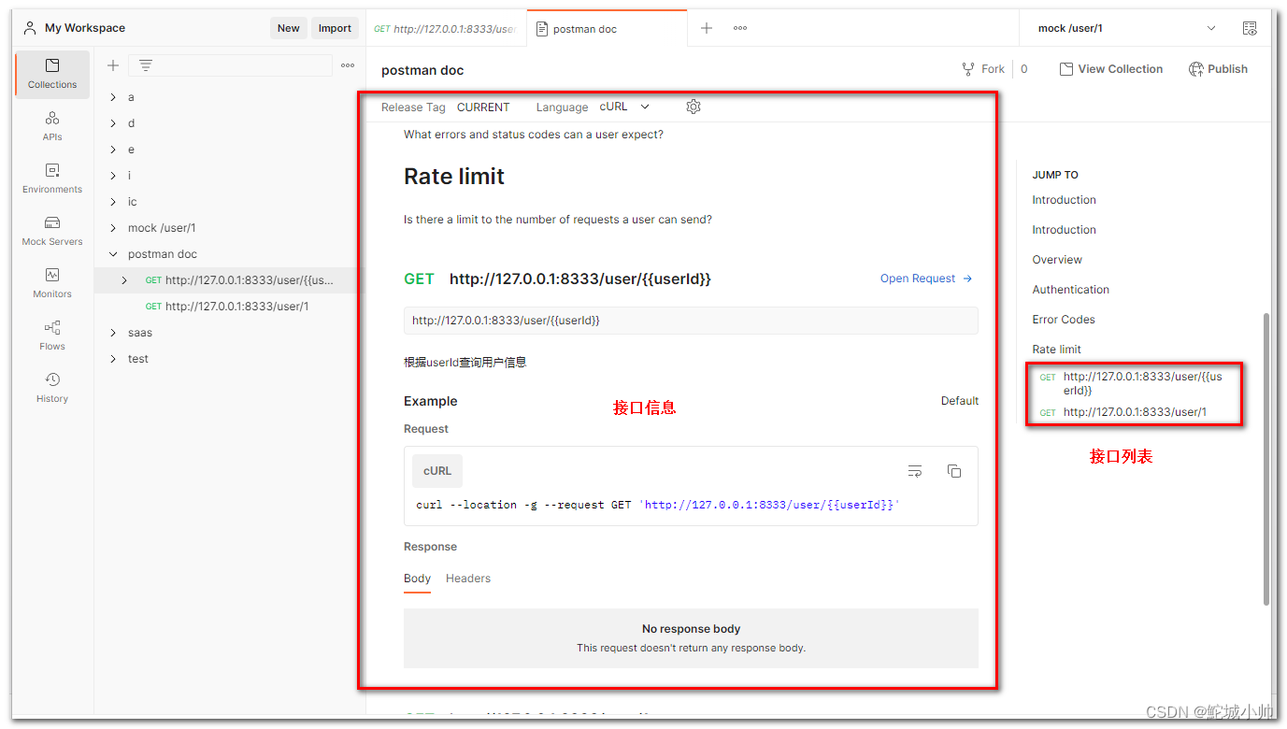This screenshot has height=729, width=1287.
Task: Click the filter icon in collections panel
Action: coord(146,65)
